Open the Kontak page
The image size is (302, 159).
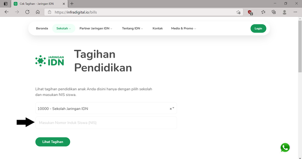pyautogui.click(x=157, y=28)
